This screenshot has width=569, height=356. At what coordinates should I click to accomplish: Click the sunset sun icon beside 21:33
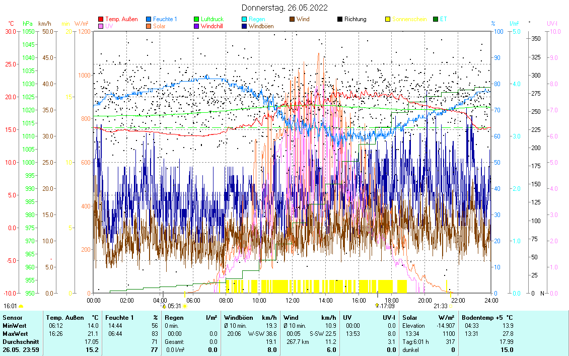(450, 306)
